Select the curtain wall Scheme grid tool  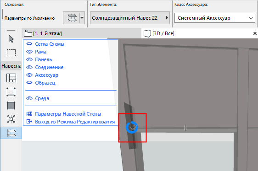click(11, 78)
